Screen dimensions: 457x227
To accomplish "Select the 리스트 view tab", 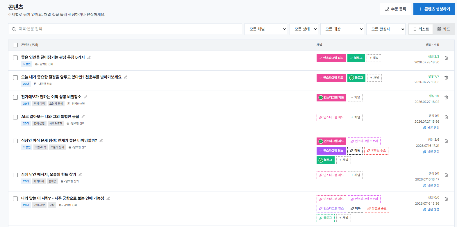I will tap(421, 29).
